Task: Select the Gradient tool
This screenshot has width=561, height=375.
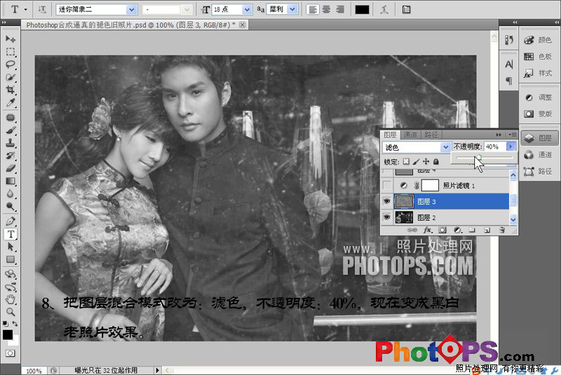Action: click(x=11, y=181)
